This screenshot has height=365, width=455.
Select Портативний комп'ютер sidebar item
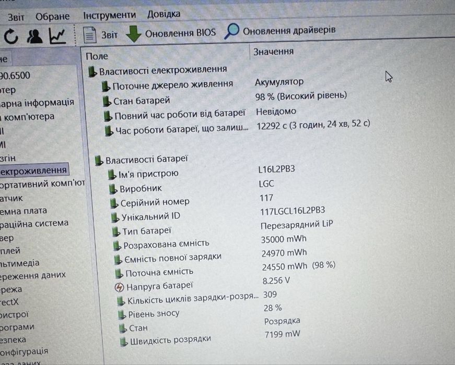pyautogui.click(x=42, y=184)
